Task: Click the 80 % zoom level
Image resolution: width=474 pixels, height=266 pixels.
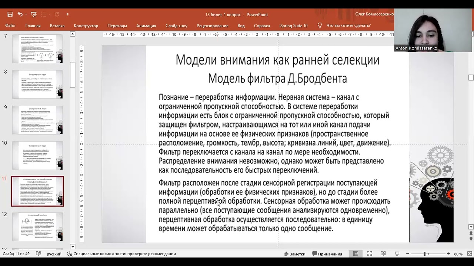Action: 458,254
